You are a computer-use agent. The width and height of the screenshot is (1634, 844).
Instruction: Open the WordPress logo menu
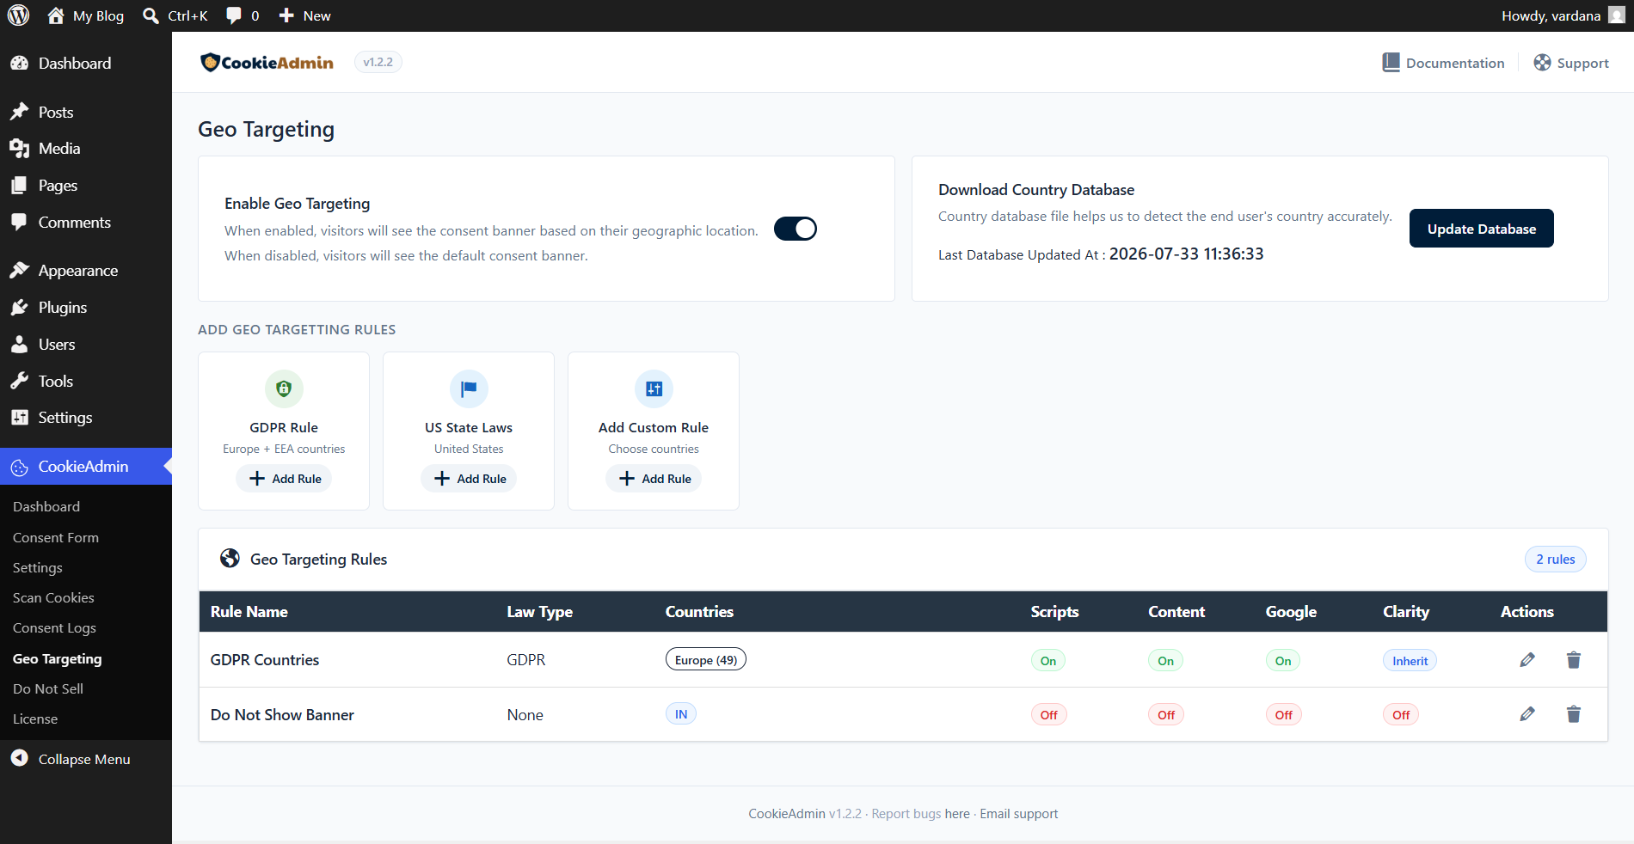[18, 15]
